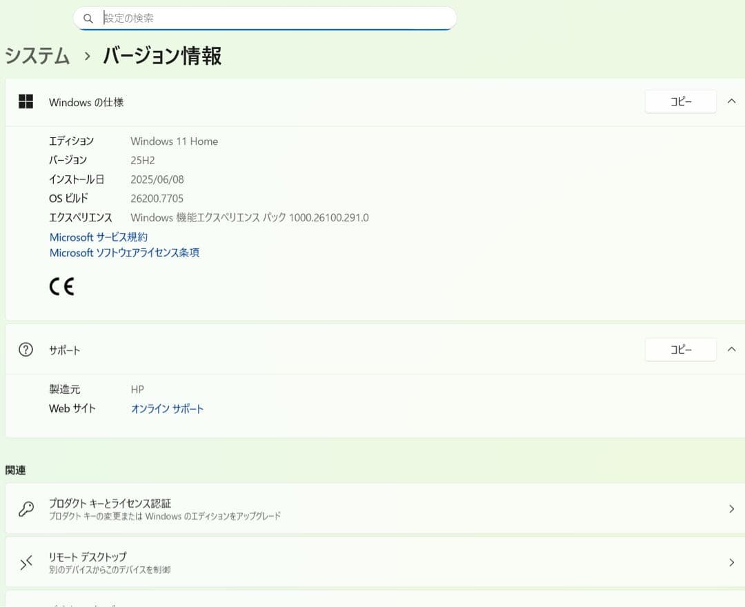
Task: Copy the support details with コピー
Action: coord(680,349)
